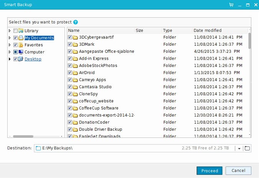259x178 pixels.
Task: Click the Cameyo Apps folder icon
Action: pyautogui.click(x=75, y=80)
